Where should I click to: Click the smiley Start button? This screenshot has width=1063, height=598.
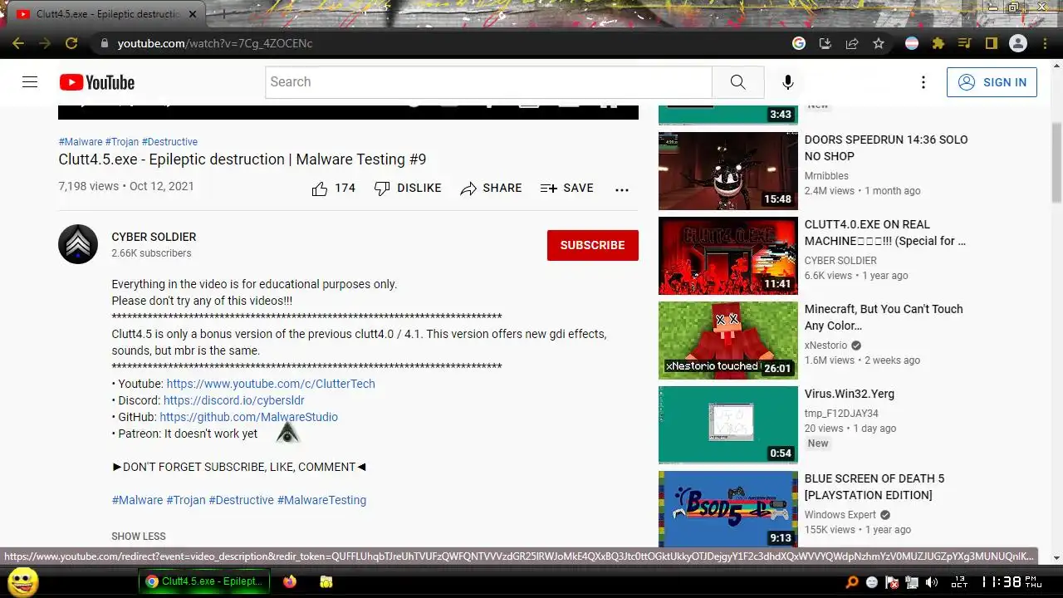(x=23, y=581)
